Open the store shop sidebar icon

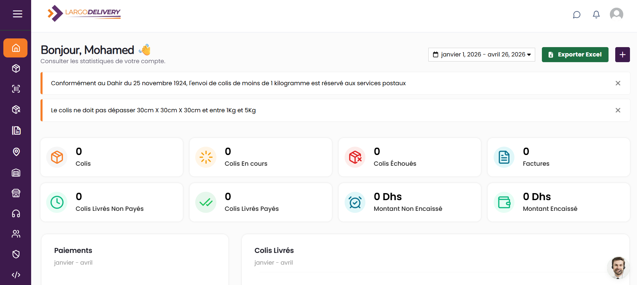point(16,193)
